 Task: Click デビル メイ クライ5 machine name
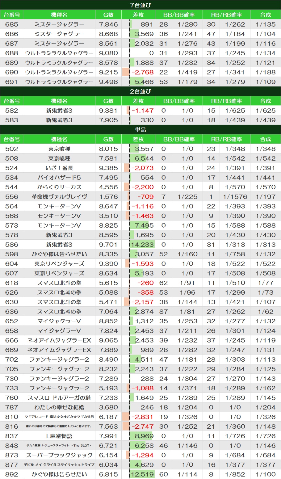(x=59, y=465)
